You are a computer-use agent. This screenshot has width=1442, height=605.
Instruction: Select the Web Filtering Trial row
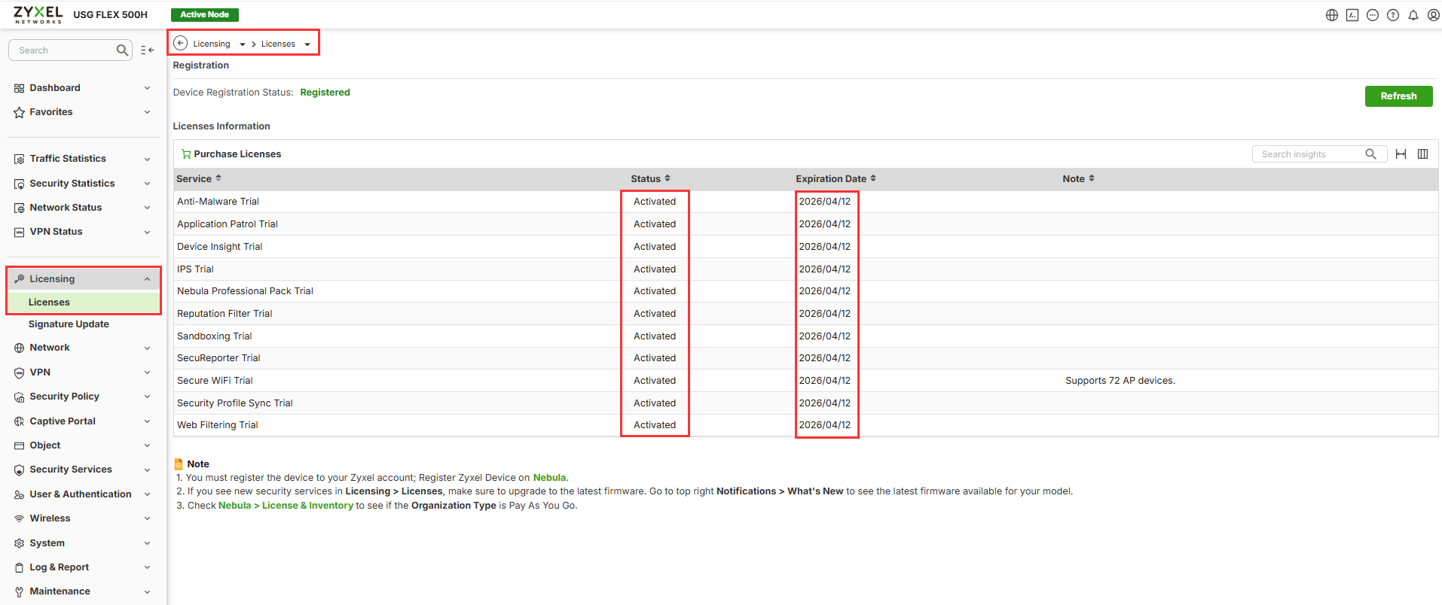pos(805,425)
